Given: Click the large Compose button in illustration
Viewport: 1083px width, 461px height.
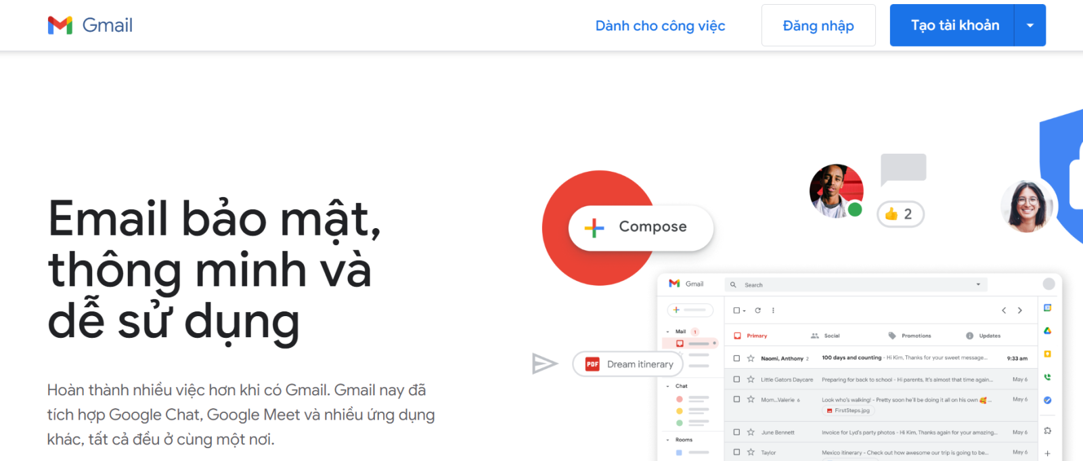Looking at the screenshot, I should tap(640, 227).
